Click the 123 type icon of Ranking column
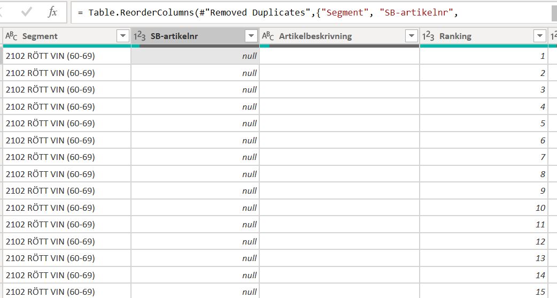This screenshot has height=298, width=557. tap(428, 36)
